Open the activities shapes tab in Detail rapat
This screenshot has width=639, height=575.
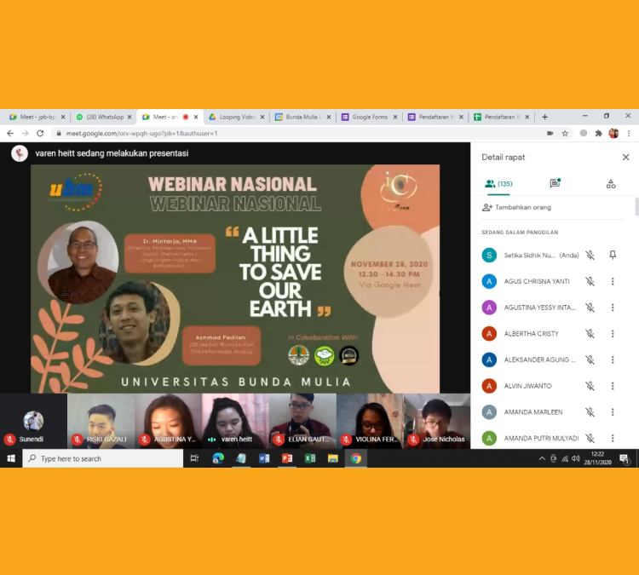[x=611, y=184]
